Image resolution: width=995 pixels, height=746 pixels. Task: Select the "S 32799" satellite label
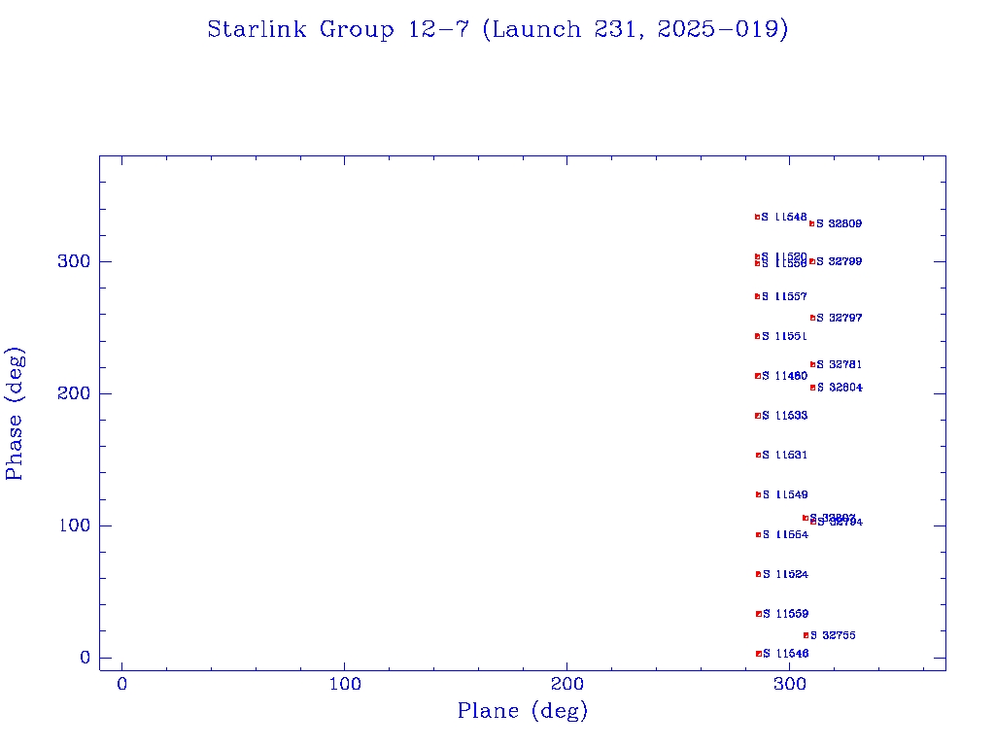click(x=839, y=261)
